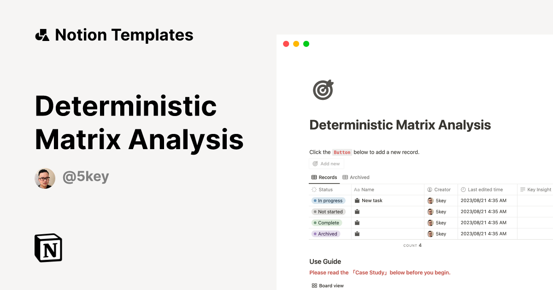
Task: Click the target icon inside Add new button
Action: click(x=316, y=163)
